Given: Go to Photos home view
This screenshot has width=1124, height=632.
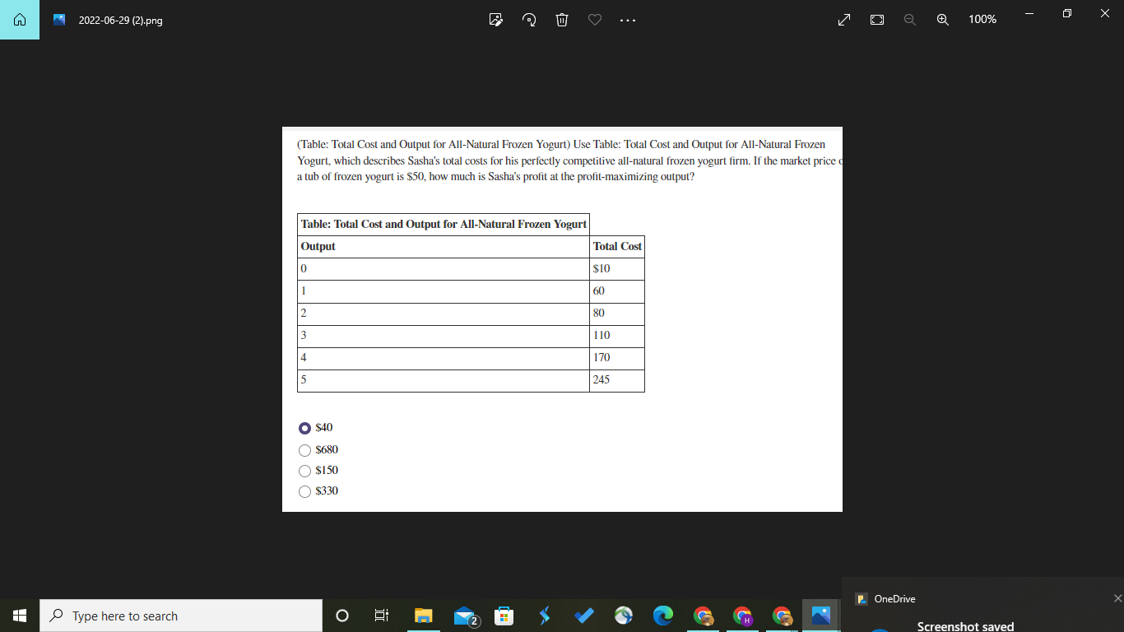Looking at the screenshot, I should point(20,20).
